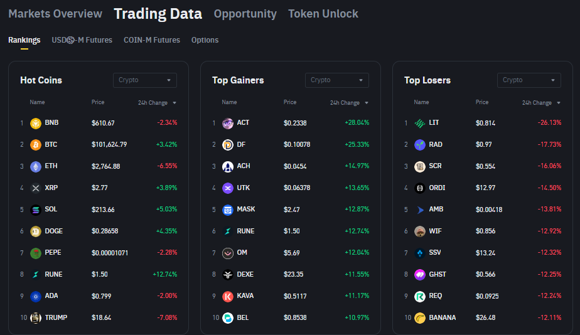Click the DOGE coin icon
The image size is (580, 335).
(36, 231)
